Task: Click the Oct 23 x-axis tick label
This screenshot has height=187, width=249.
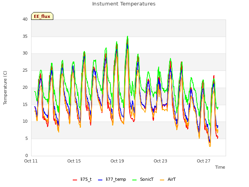Action: click(x=160, y=161)
